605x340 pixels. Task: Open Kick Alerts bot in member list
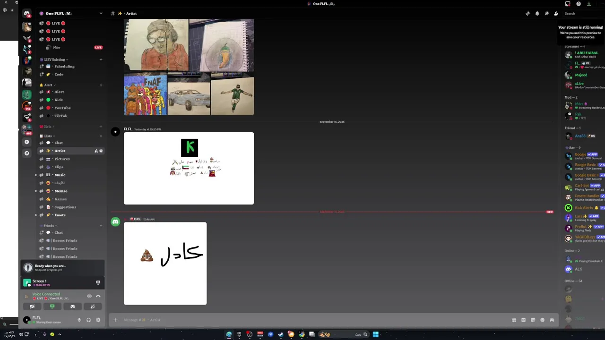(x=585, y=208)
